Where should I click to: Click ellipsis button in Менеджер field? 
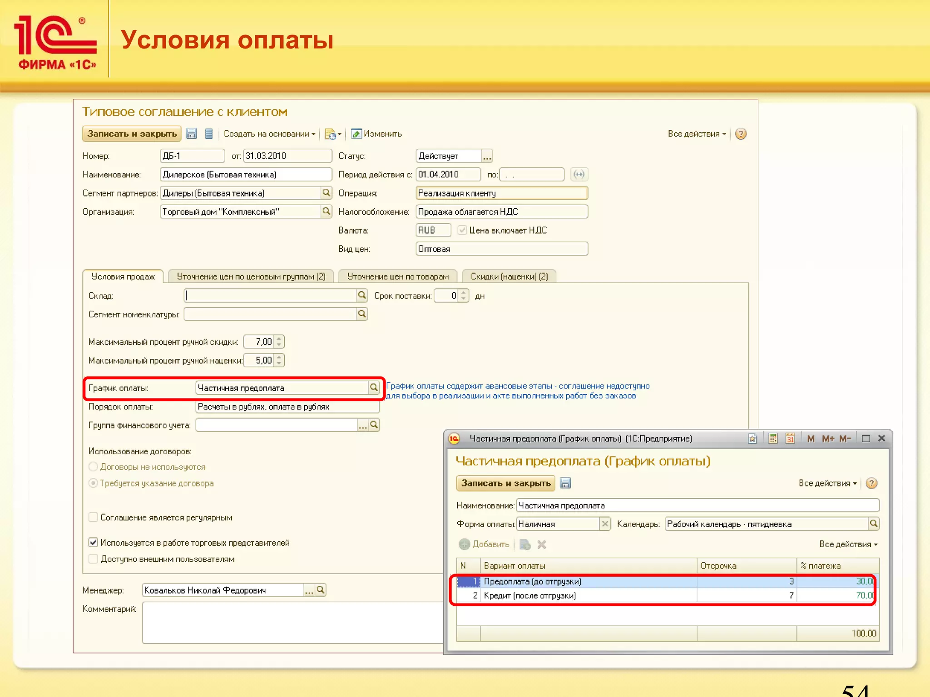(x=309, y=590)
